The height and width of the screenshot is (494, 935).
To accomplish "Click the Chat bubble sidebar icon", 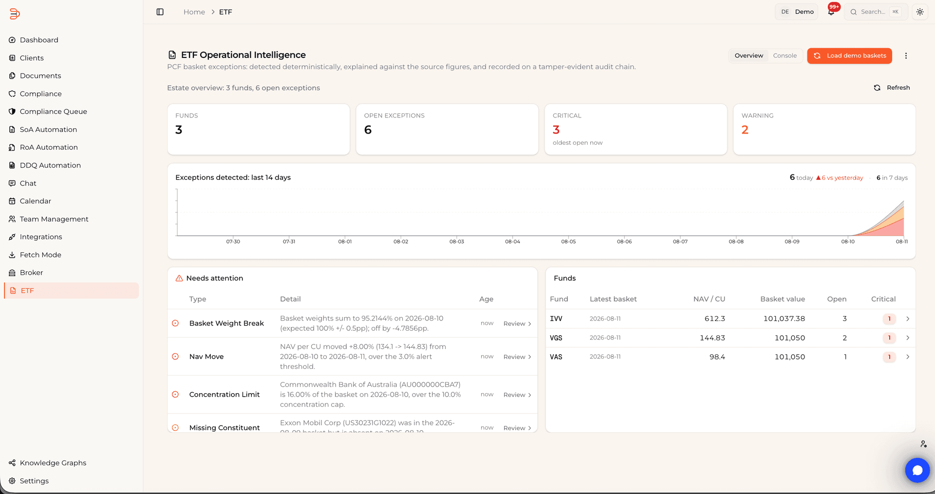I will (12, 183).
